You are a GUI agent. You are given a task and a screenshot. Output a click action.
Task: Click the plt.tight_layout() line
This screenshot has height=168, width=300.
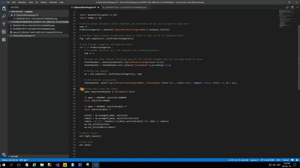coord(90,136)
